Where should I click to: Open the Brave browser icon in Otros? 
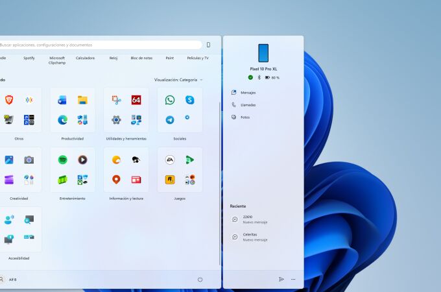[9, 100]
